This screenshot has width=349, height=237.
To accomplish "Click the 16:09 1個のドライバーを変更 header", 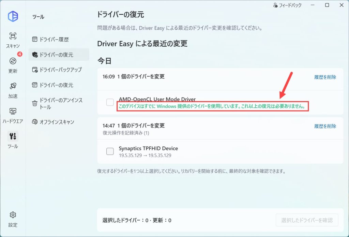I will (x=134, y=77).
